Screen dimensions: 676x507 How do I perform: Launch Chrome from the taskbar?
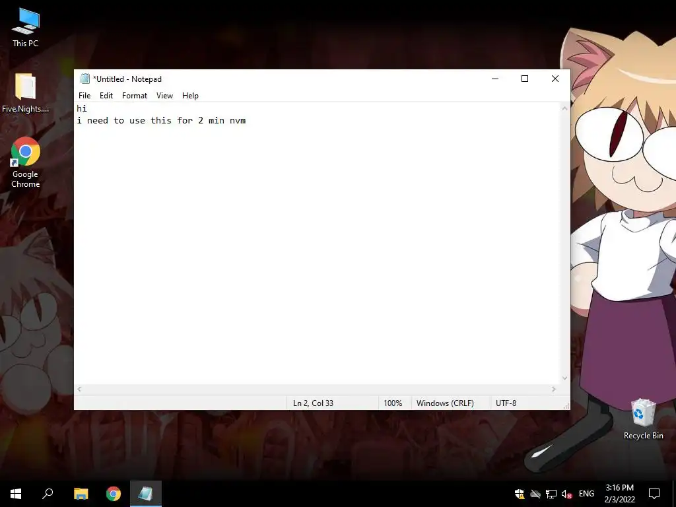[114, 494]
